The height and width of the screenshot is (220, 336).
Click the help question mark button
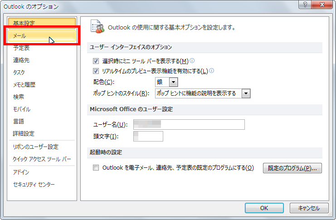coord(305,4)
